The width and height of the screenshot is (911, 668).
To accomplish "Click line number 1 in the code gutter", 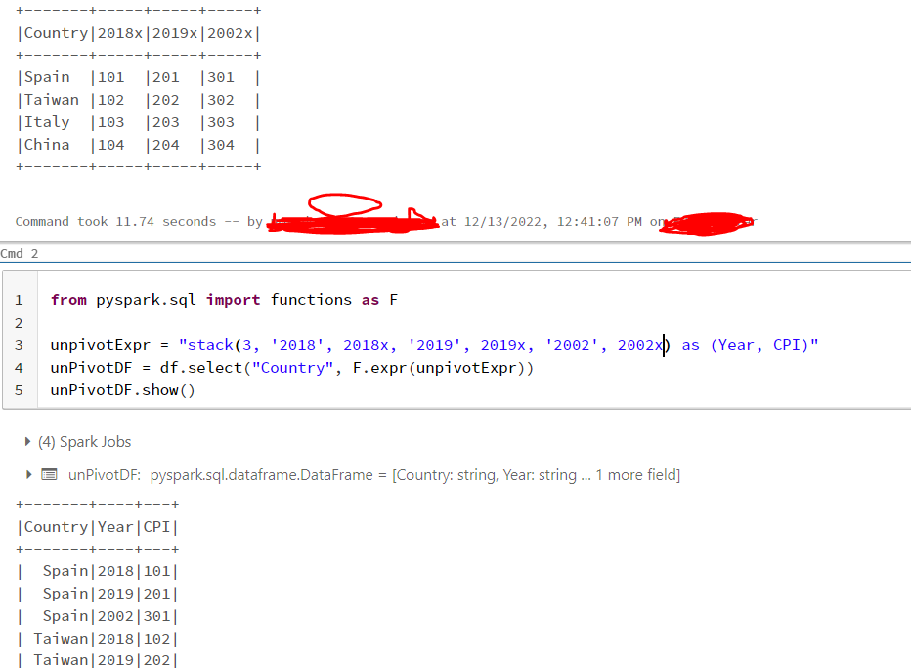I will (x=19, y=300).
